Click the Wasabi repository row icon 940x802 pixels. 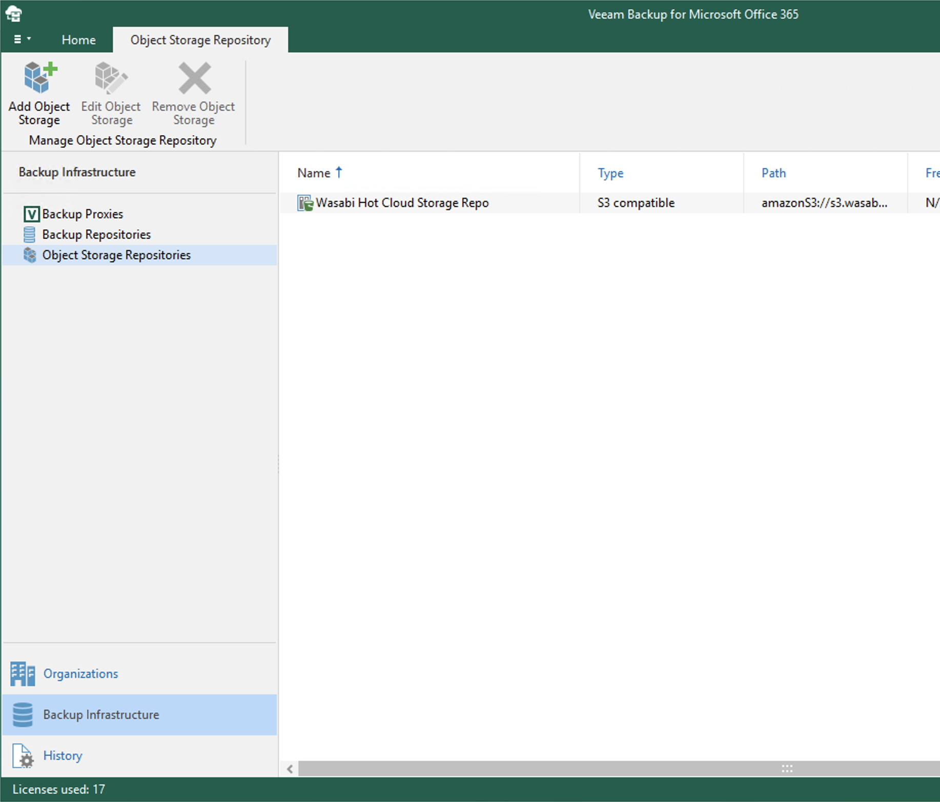click(x=305, y=203)
